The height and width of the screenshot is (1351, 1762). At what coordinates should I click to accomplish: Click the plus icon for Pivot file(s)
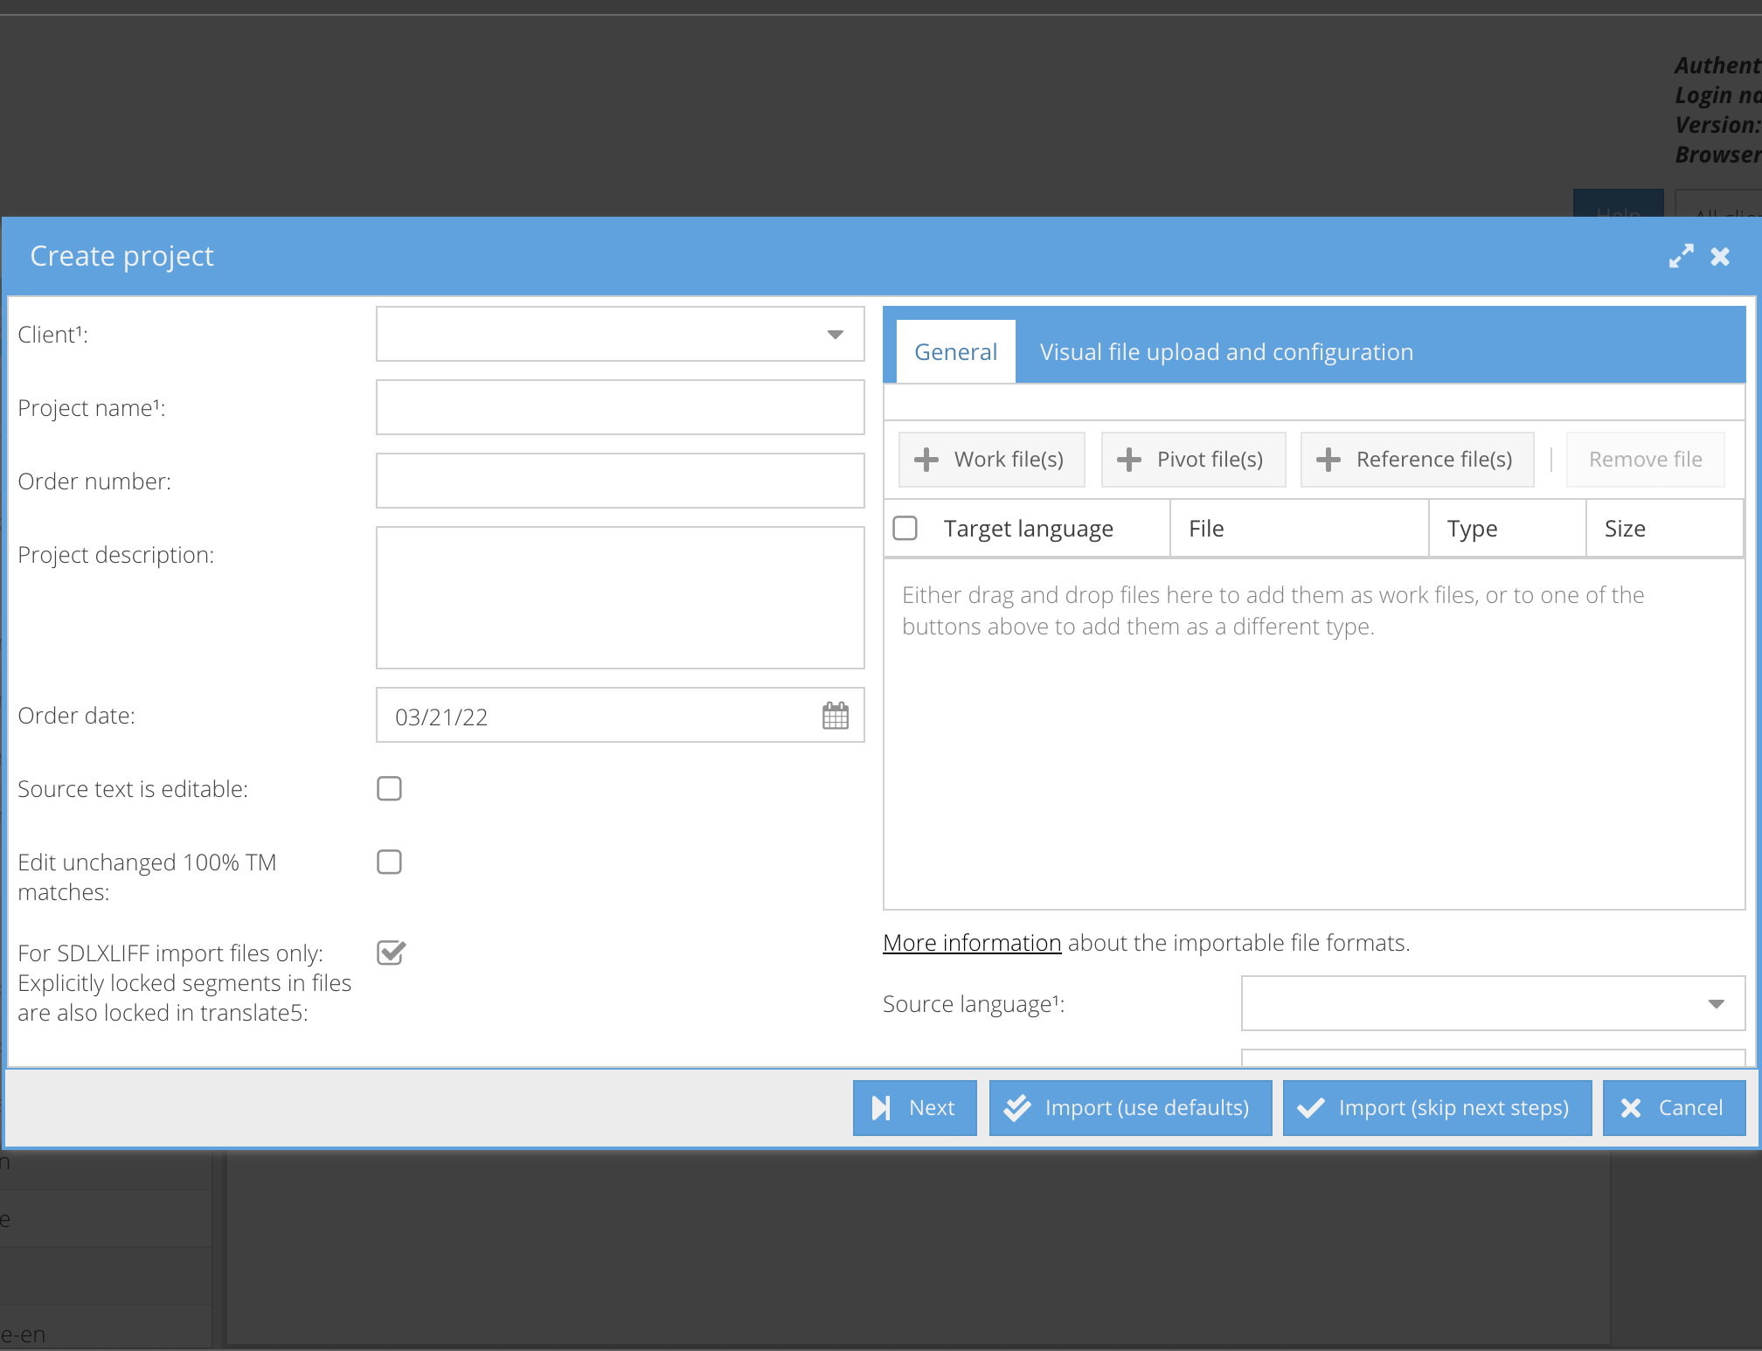click(1129, 460)
